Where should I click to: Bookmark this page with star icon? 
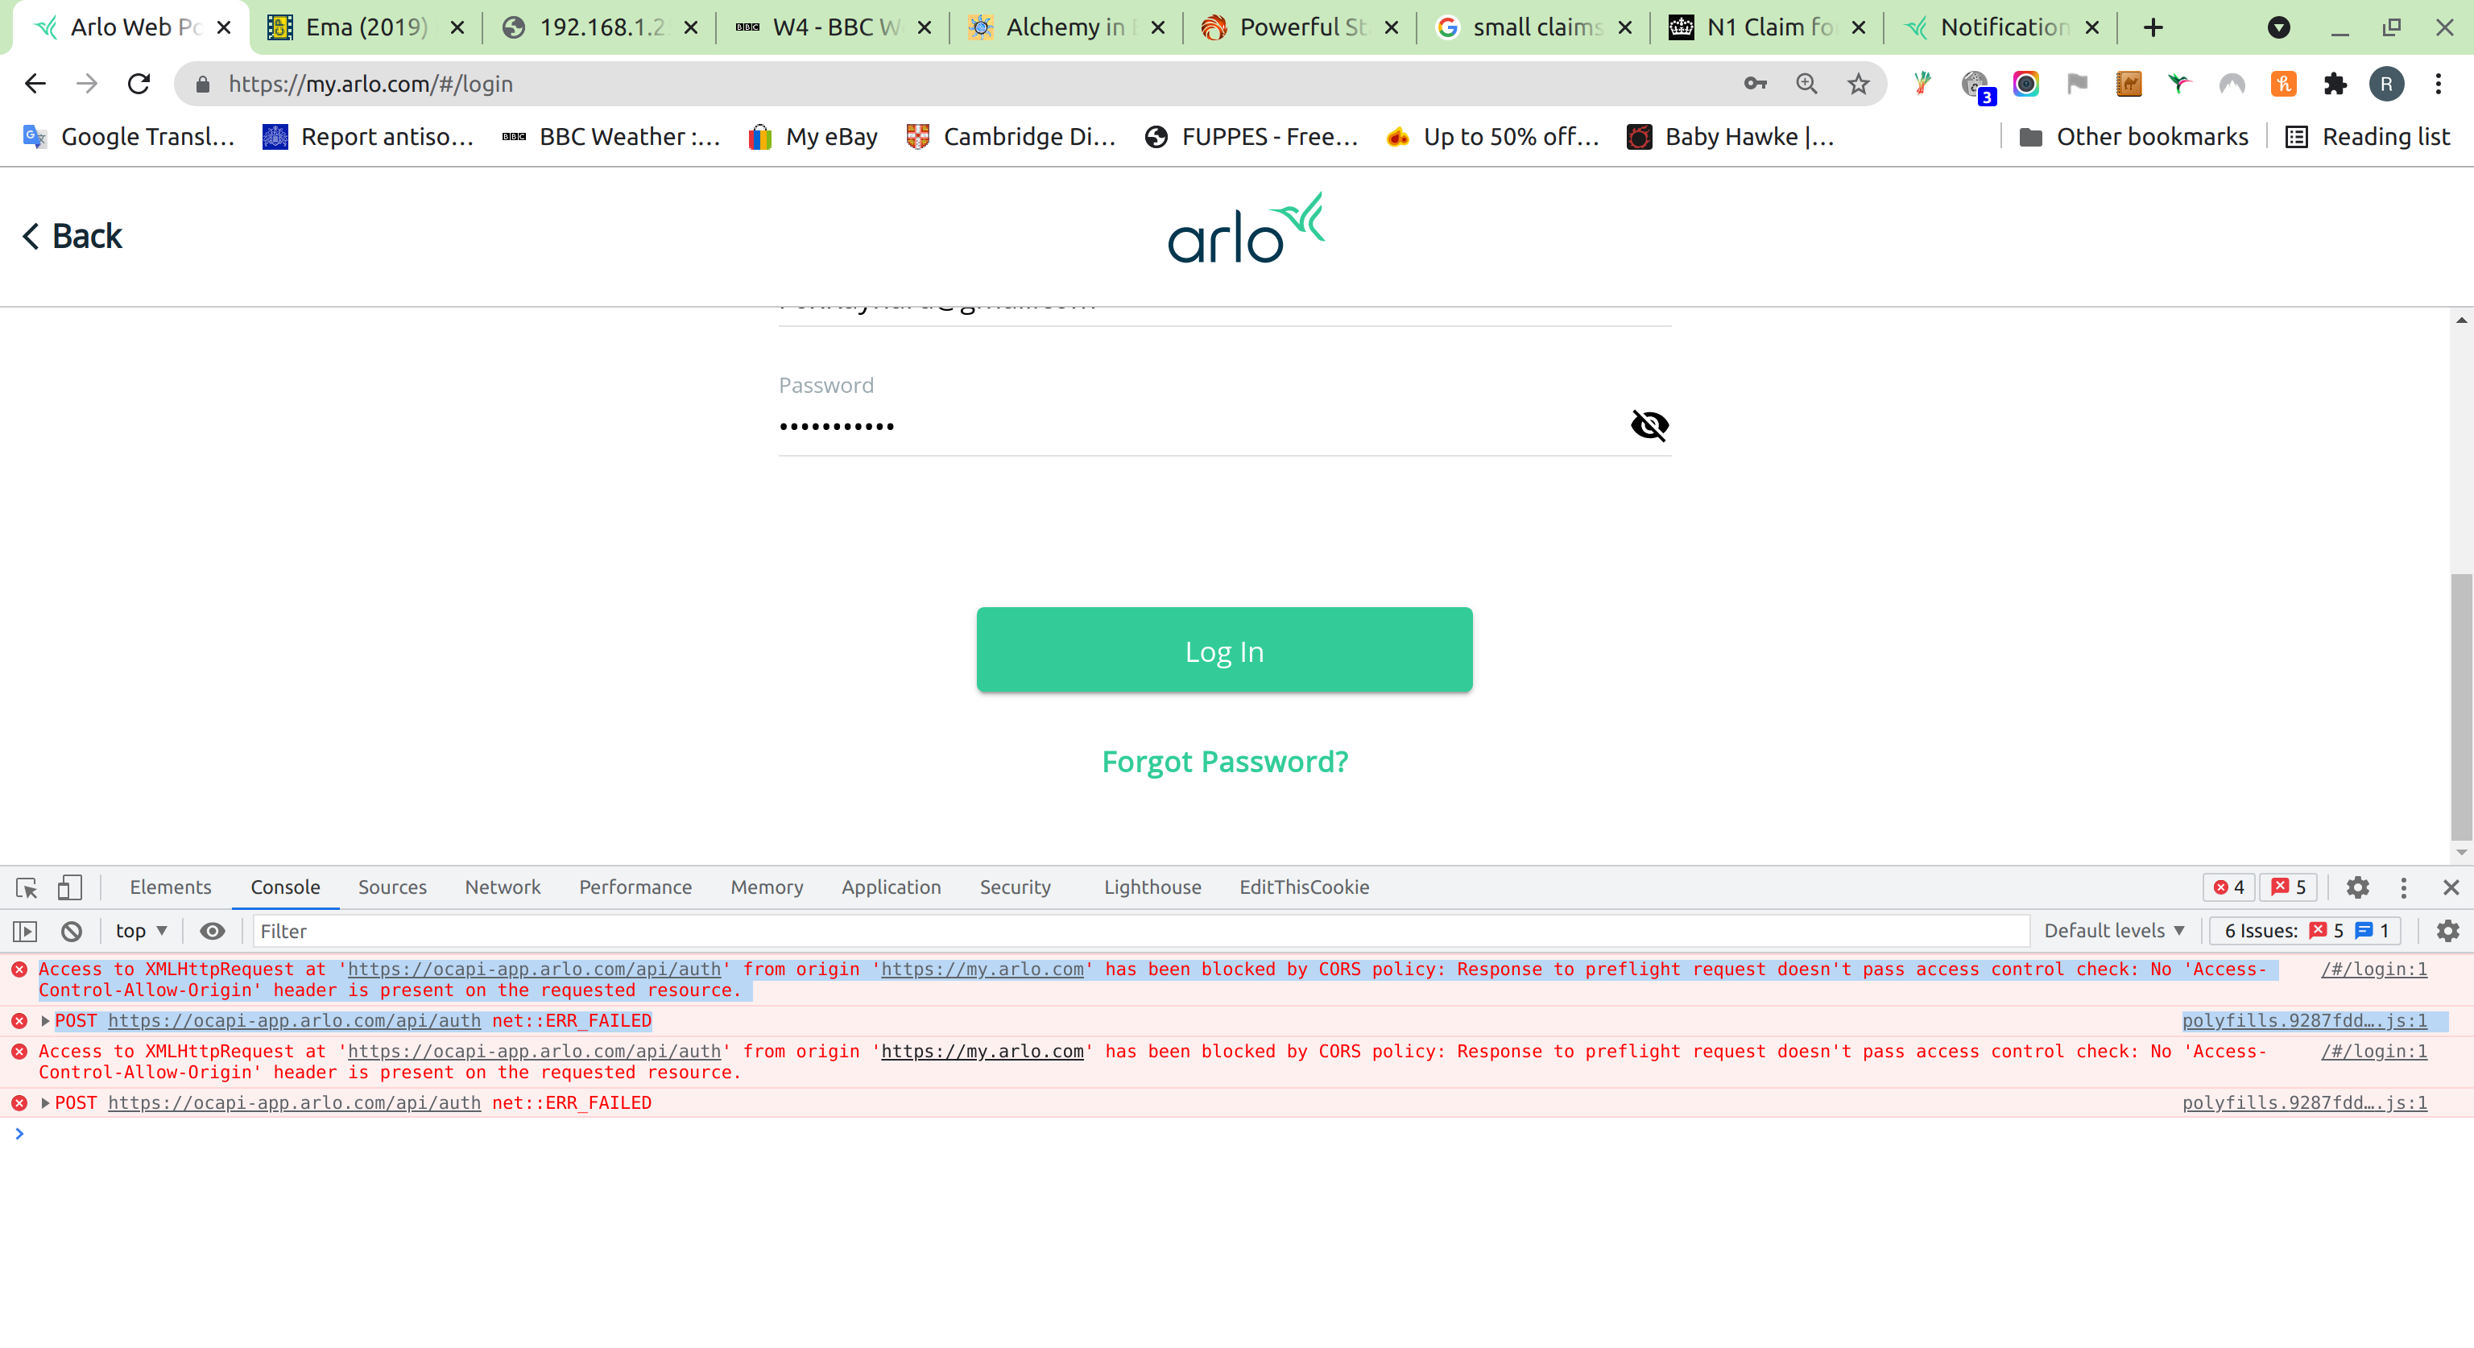tap(1859, 84)
